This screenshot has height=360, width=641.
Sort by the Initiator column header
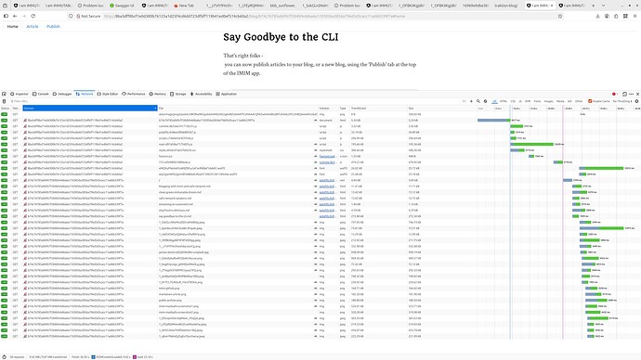click(x=328, y=109)
